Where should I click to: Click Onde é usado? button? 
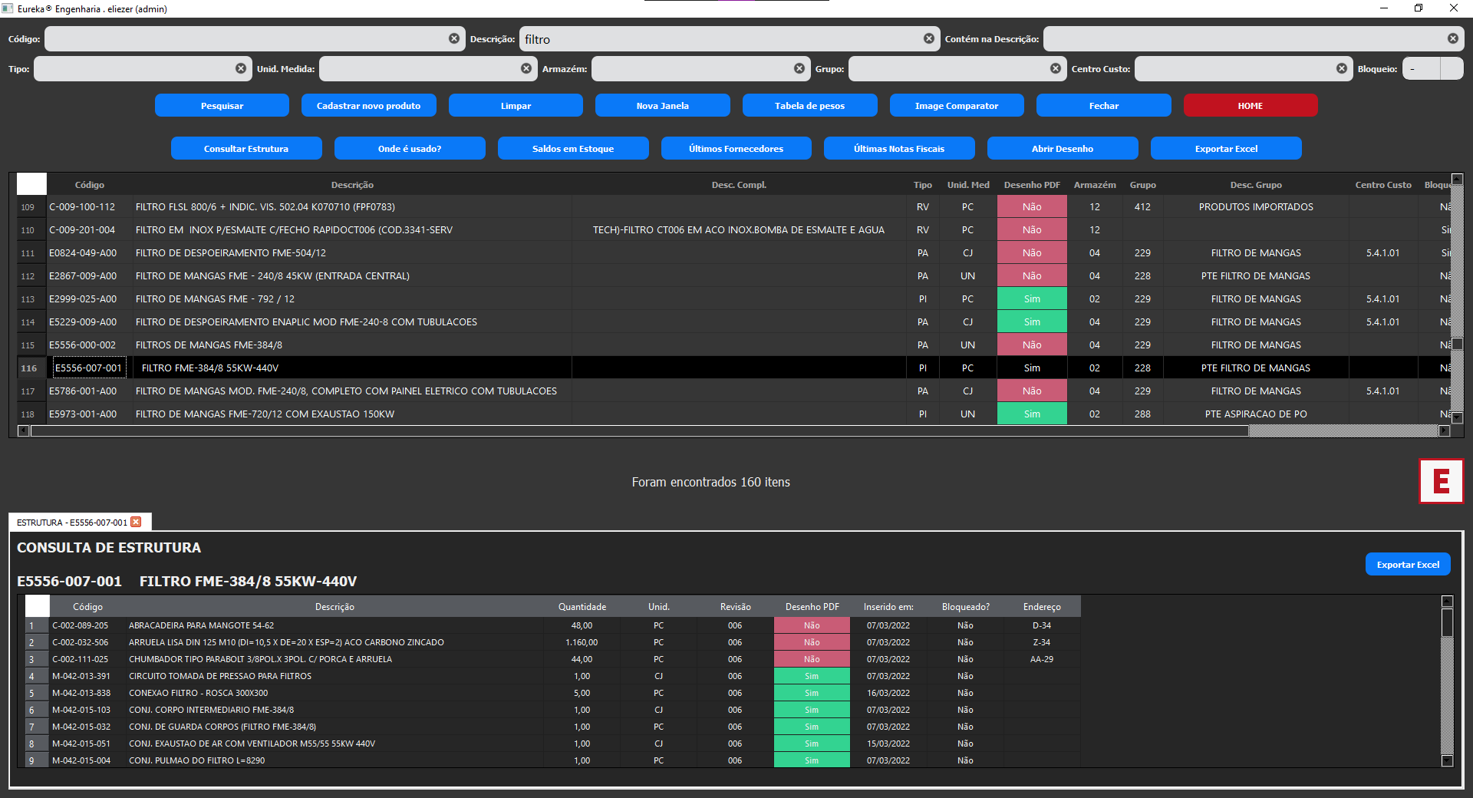pyautogui.click(x=410, y=148)
